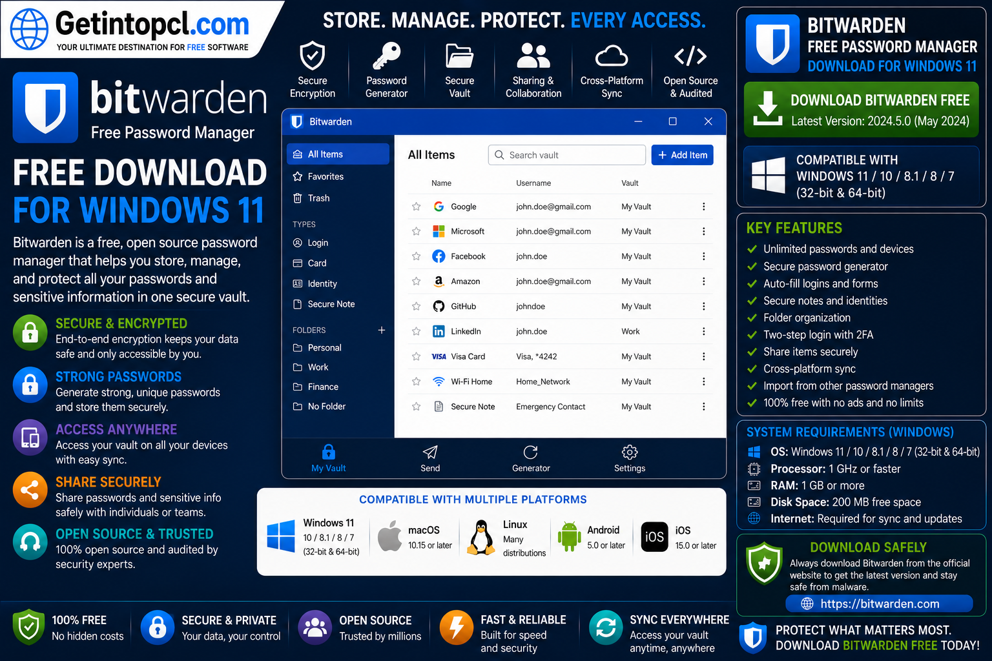Click the Share Securely orange icon

pos(30,491)
